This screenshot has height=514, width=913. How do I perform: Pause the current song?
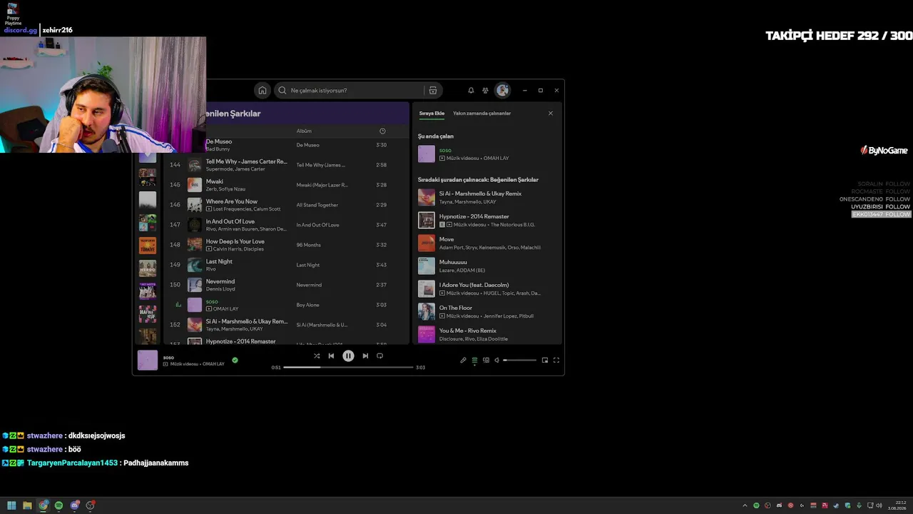348,356
